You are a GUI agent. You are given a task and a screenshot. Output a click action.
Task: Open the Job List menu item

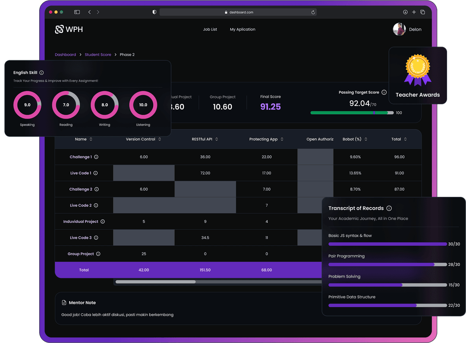point(210,29)
